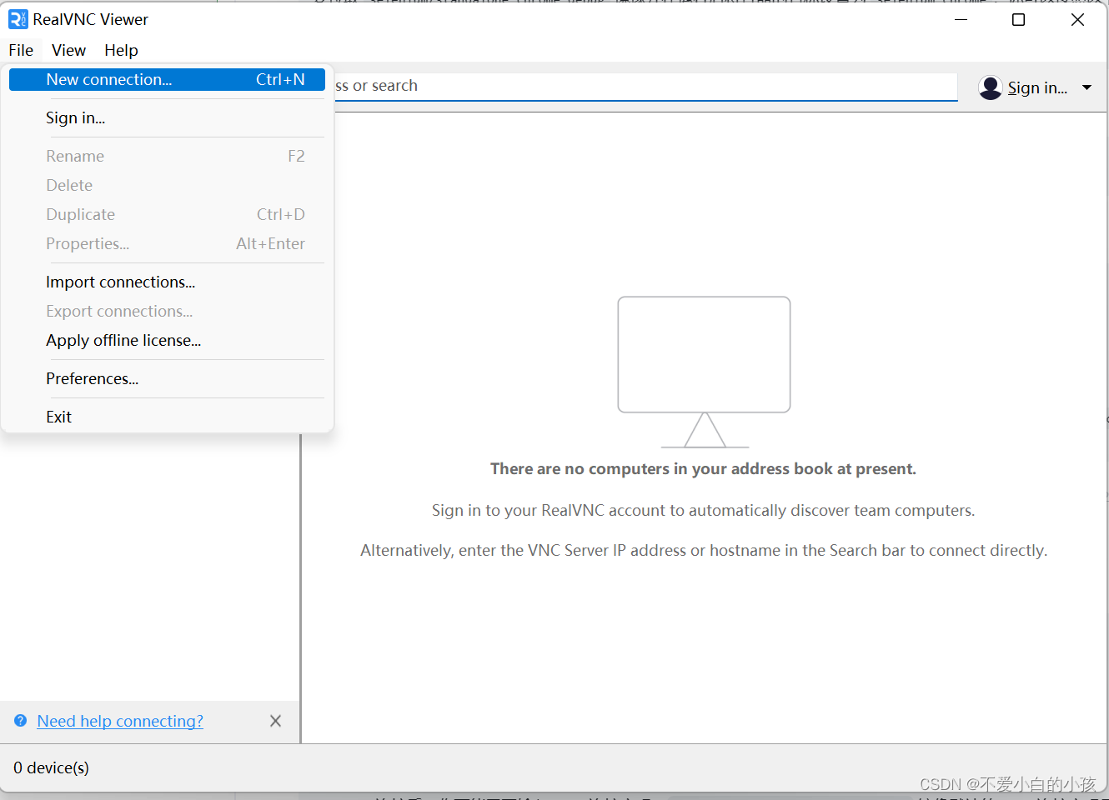This screenshot has width=1109, height=800.
Task: Select Sign in from the File menu
Action: coord(167,117)
